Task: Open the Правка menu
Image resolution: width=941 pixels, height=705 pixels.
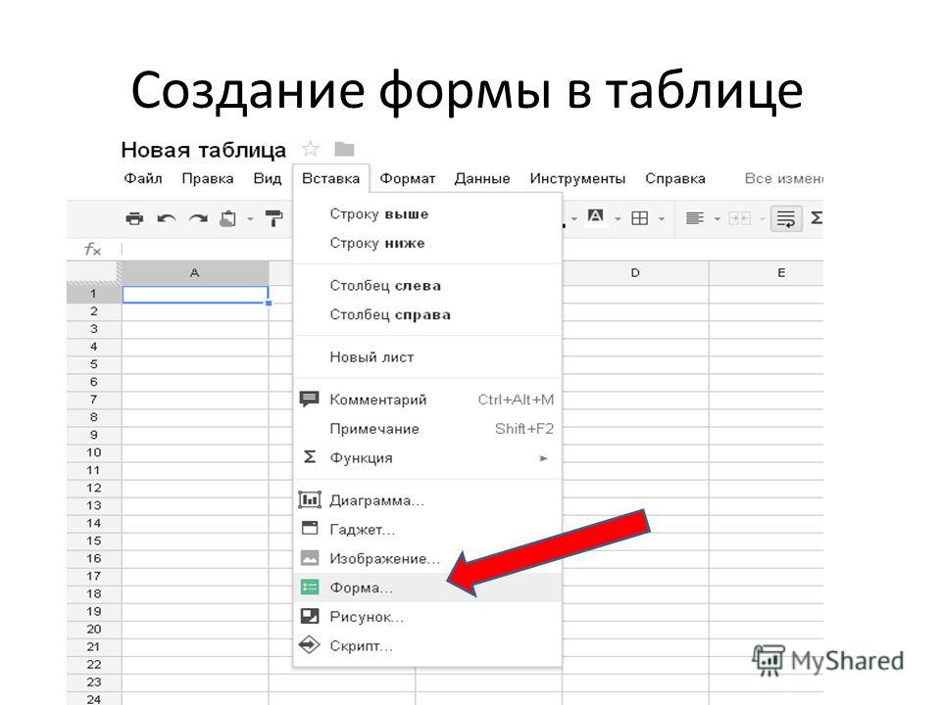Action: tap(208, 178)
